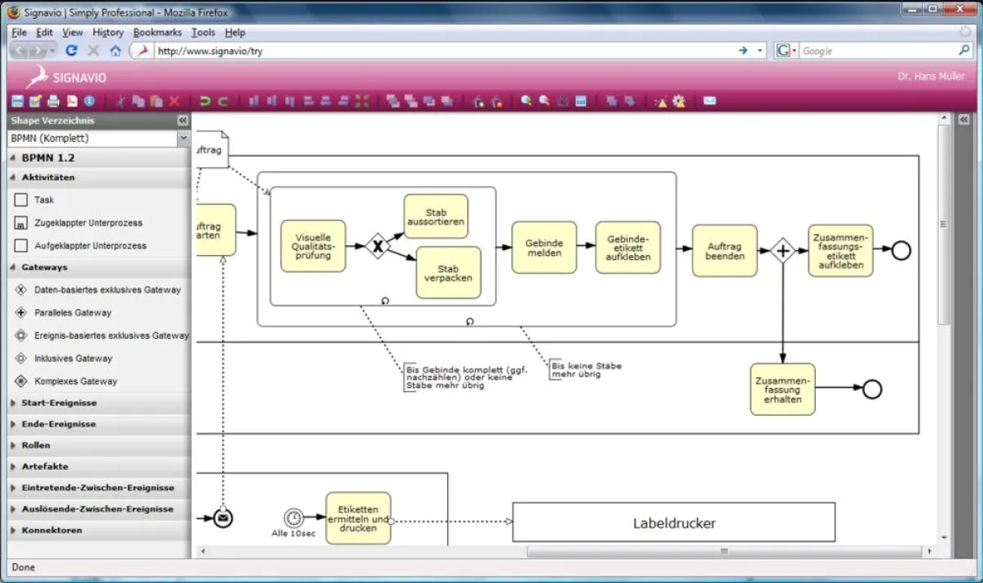
Task: Open the BPMN (Komplett) dropdown
Action: tap(183, 139)
